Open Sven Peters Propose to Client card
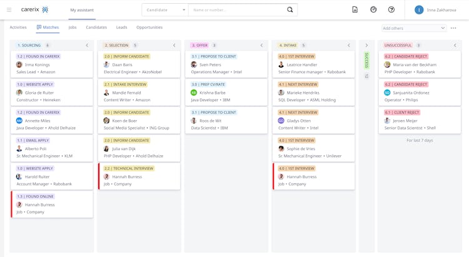 (226, 64)
